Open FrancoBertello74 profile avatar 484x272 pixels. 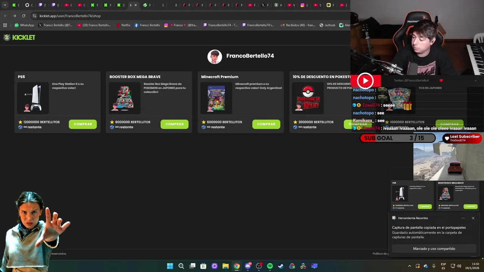[215, 57]
